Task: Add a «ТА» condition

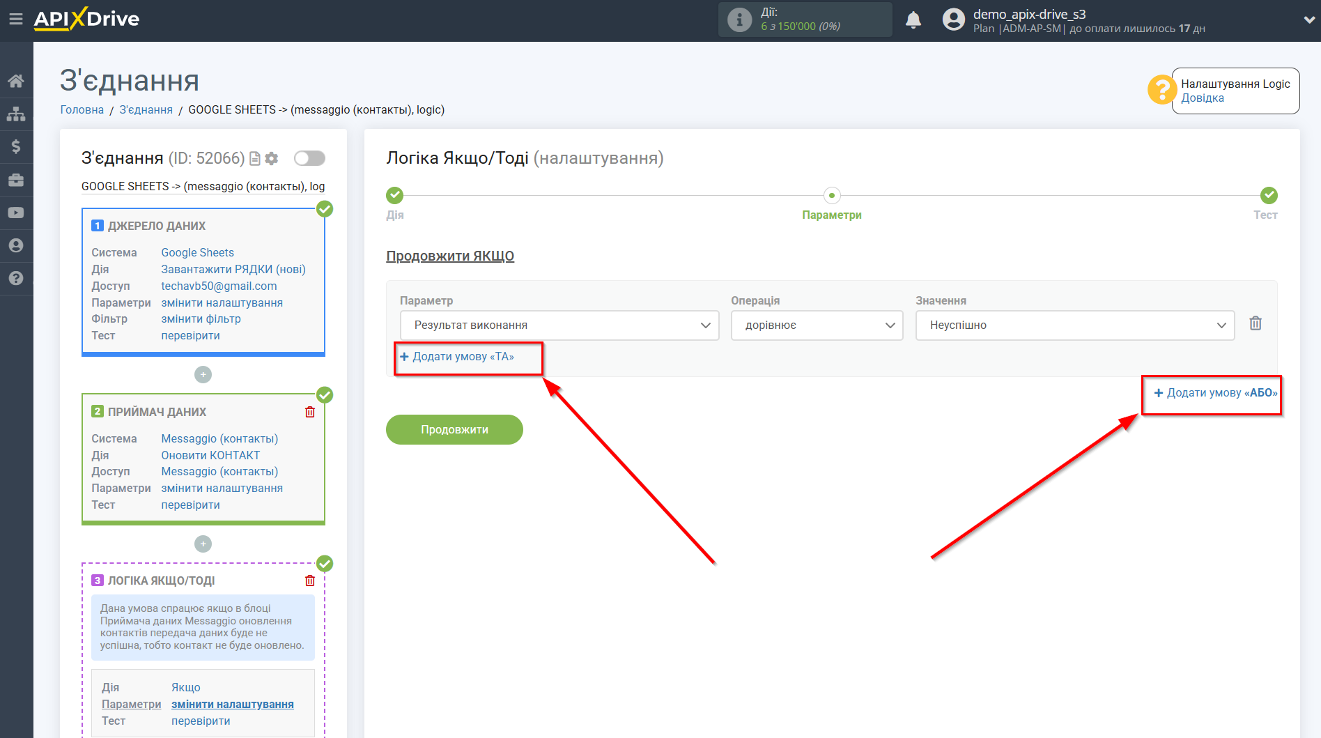Action: click(457, 357)
